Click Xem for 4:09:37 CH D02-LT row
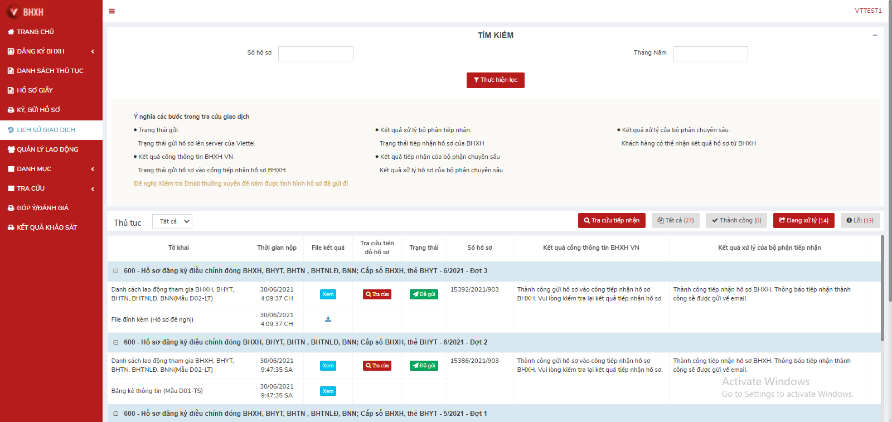The height and width of the screenshot is (422, 892). (328, 294)
